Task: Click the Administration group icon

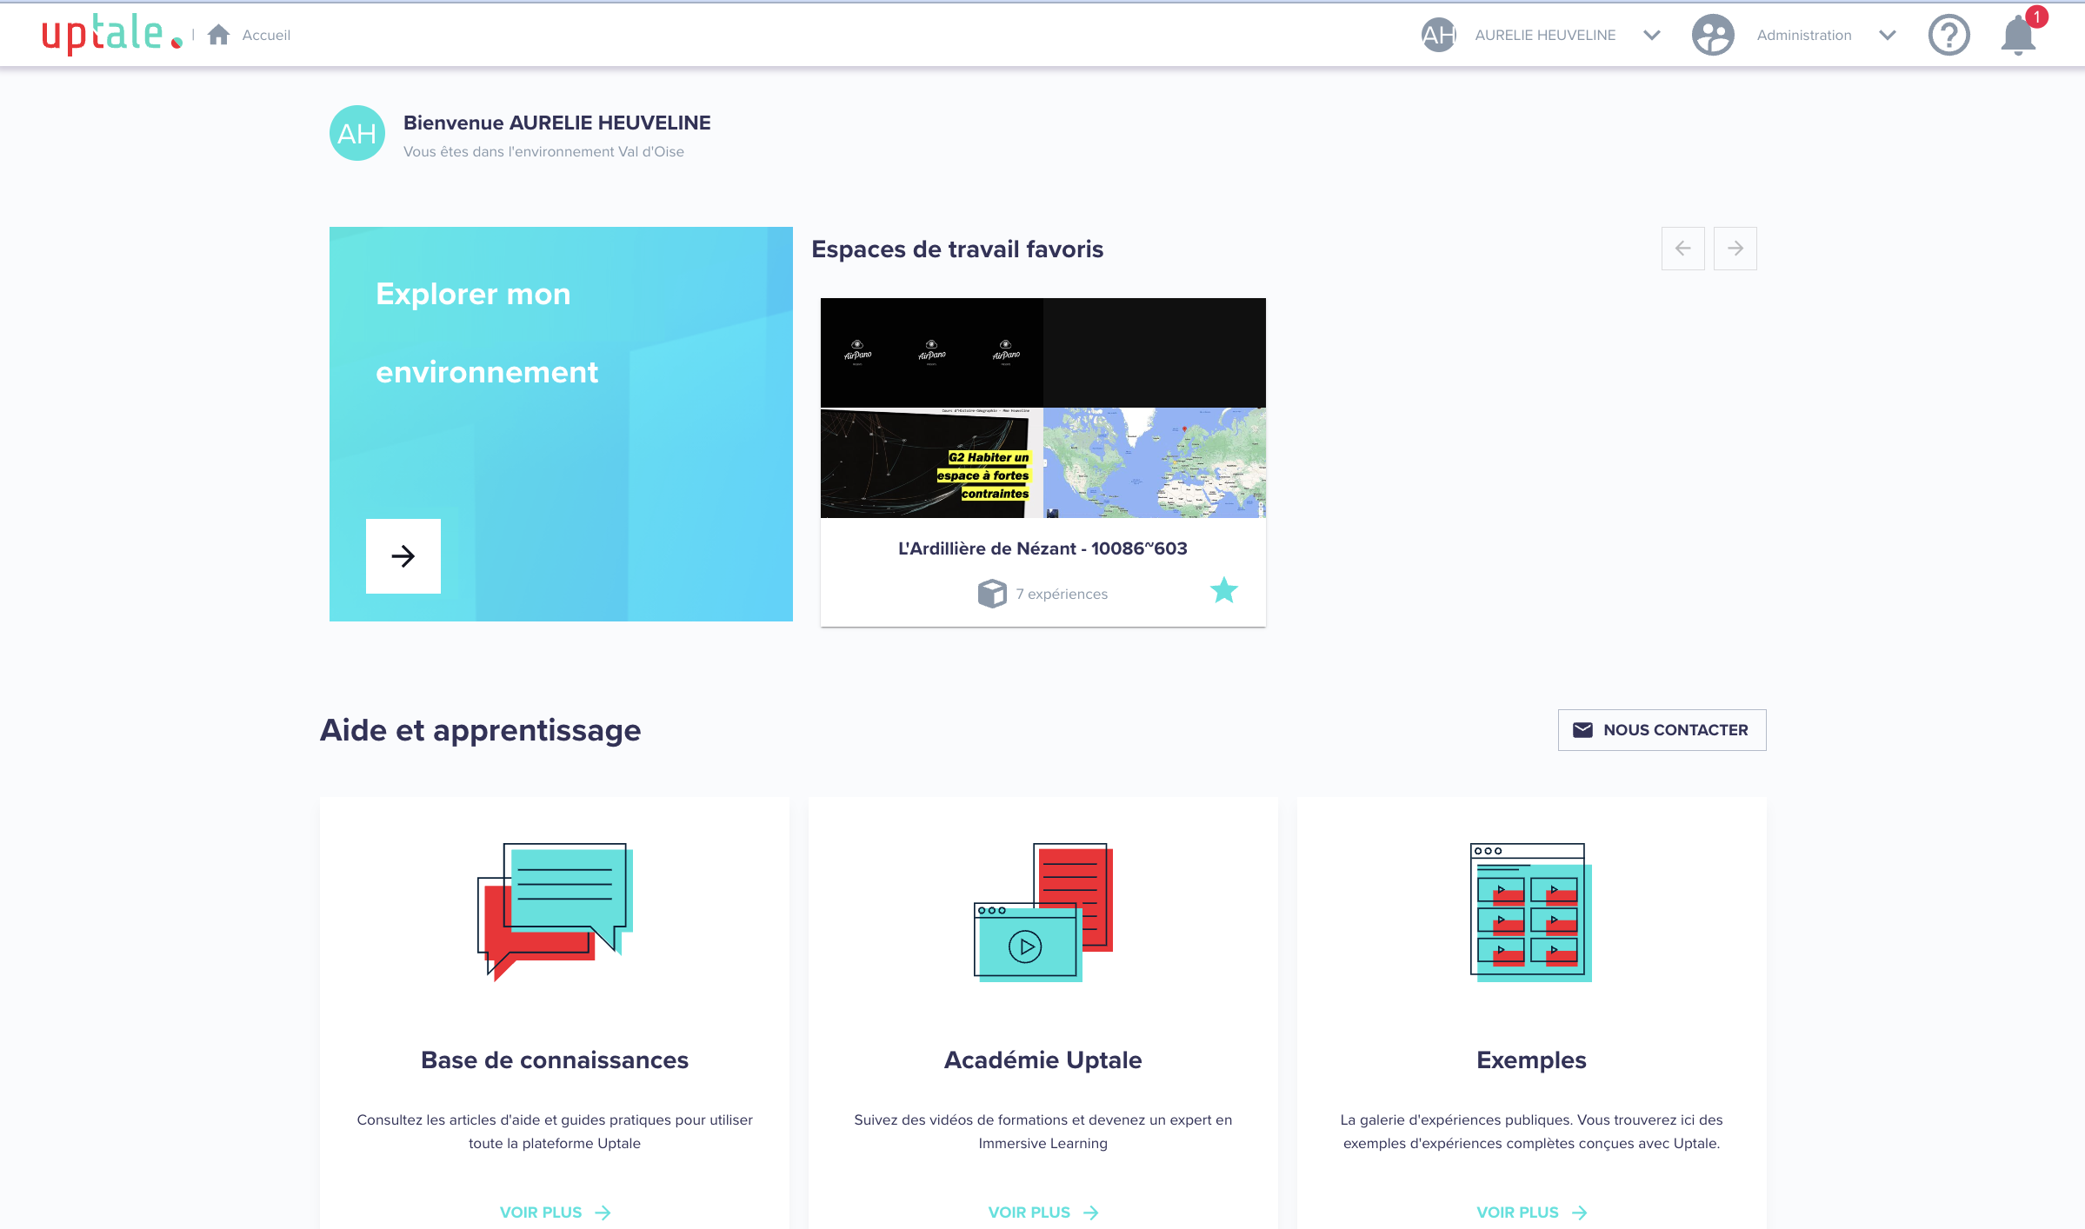Action: point(1713,36)
